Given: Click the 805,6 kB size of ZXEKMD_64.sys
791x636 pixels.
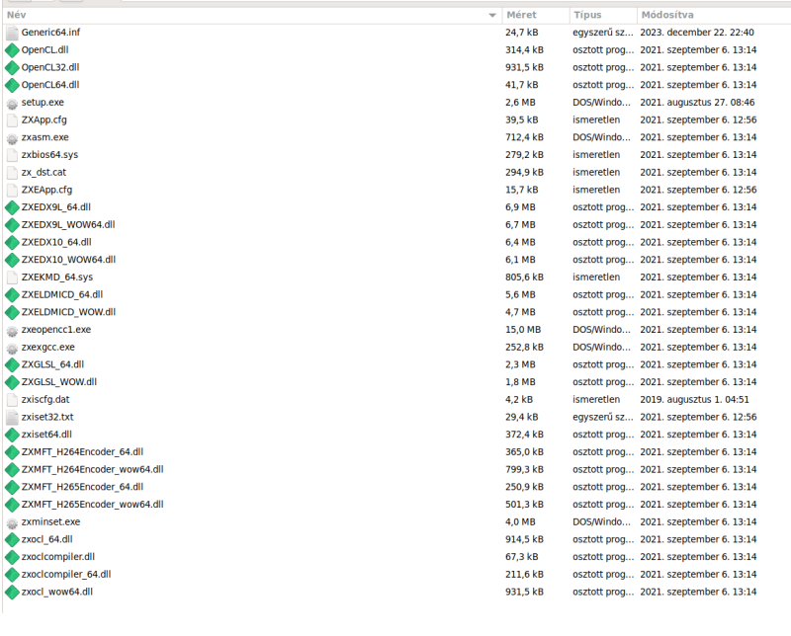Looking at the screenshot, I should (x=524, y=278).
